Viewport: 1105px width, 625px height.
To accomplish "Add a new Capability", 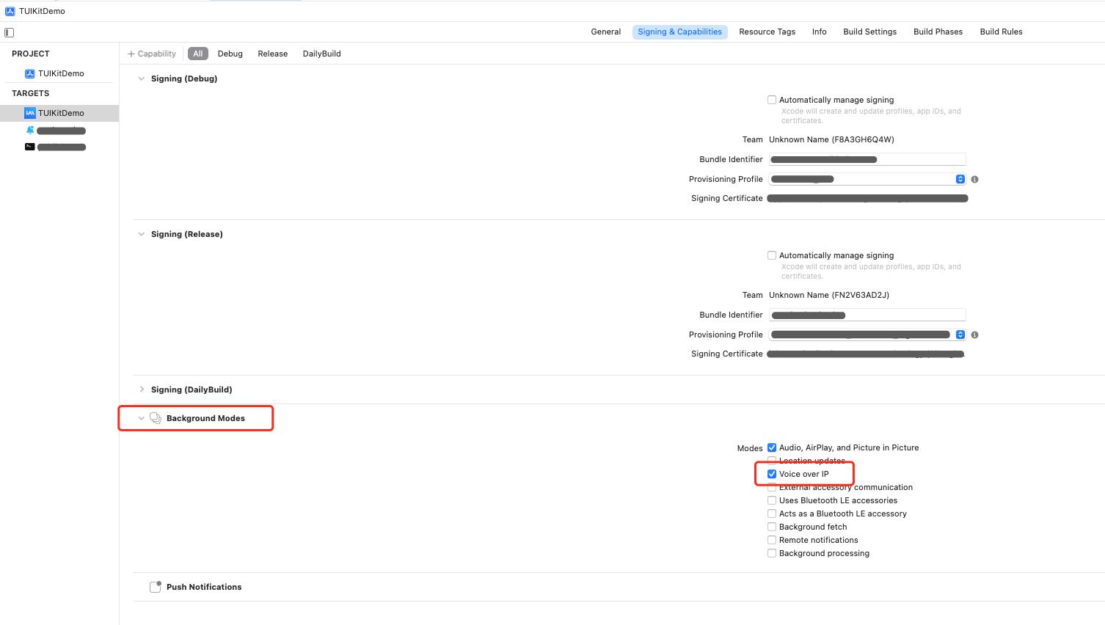I will pyautogui.click(x=152, y=54).
